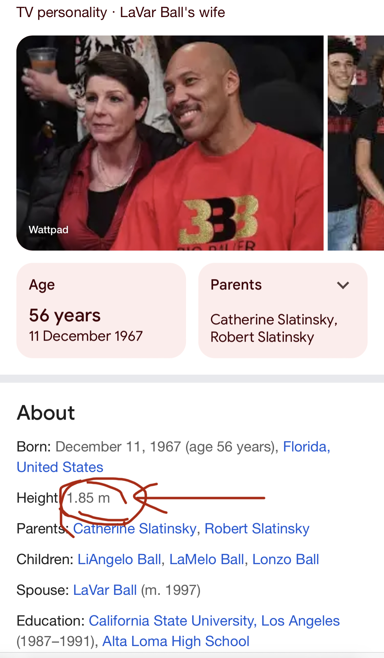Image resolution: width=384 pixels, height=658 pixels.
Task: Tap the 11 December 1967 birthdate
Action: tap(86, 336)
